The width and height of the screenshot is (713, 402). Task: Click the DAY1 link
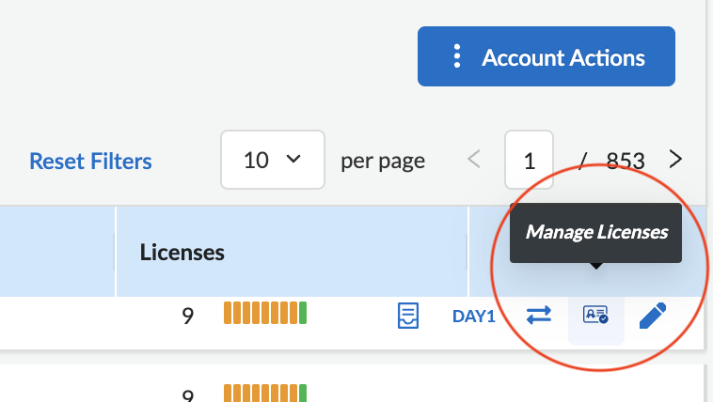tap(473, 317)
